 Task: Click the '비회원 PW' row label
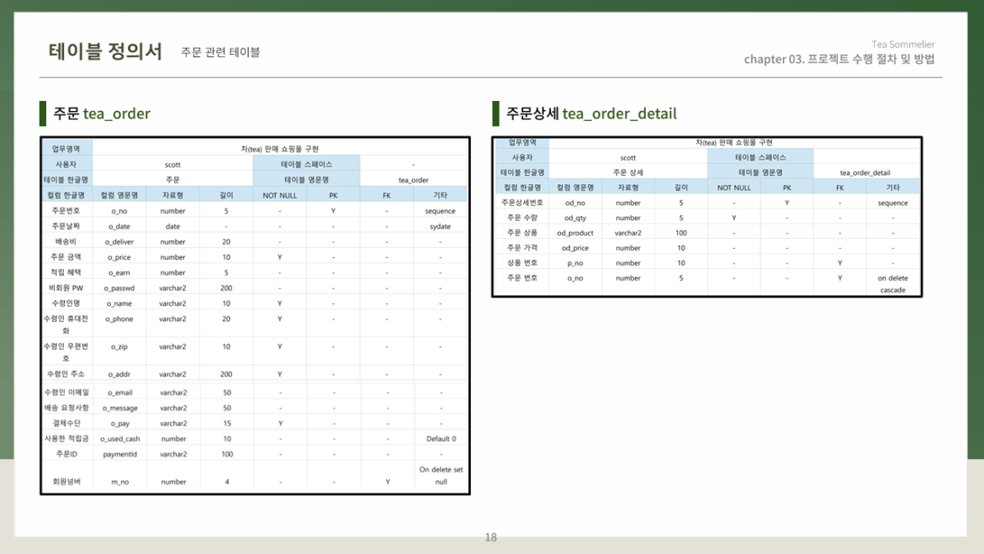point(66,288)
